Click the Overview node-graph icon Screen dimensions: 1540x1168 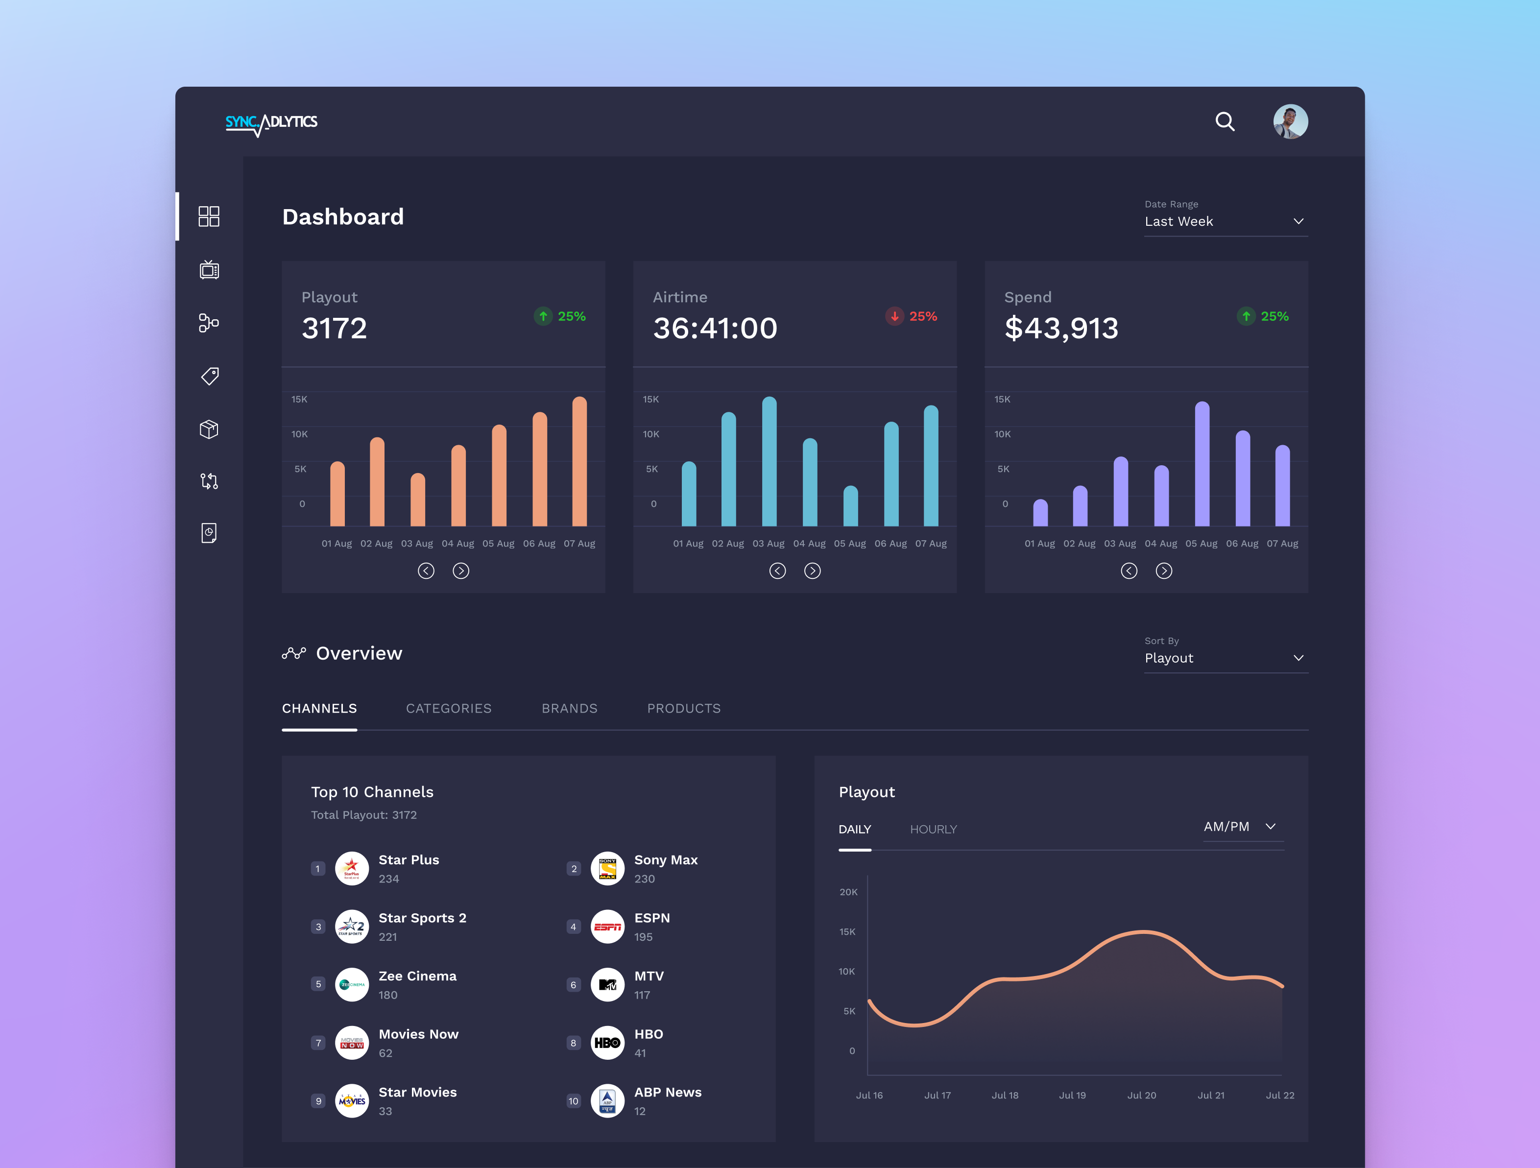tap(293, 652)
